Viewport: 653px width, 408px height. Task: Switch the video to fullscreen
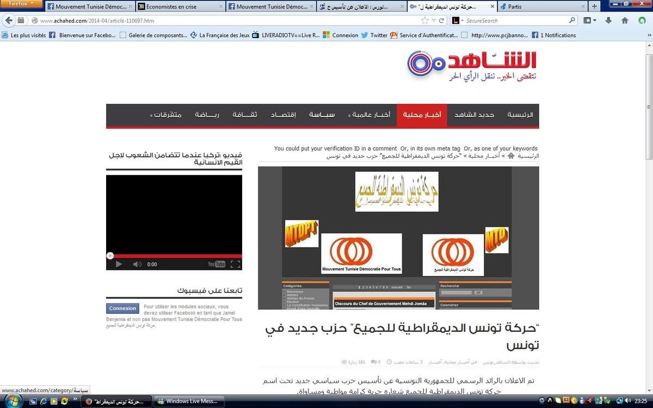(236, 264)
